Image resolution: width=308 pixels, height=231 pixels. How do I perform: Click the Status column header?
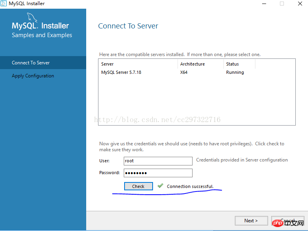239,64
